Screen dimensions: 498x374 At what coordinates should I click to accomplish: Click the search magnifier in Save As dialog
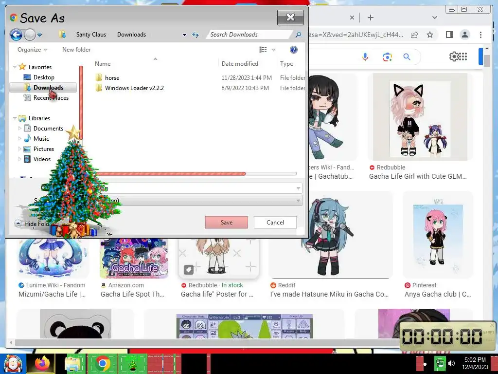(x=298, y=35)
